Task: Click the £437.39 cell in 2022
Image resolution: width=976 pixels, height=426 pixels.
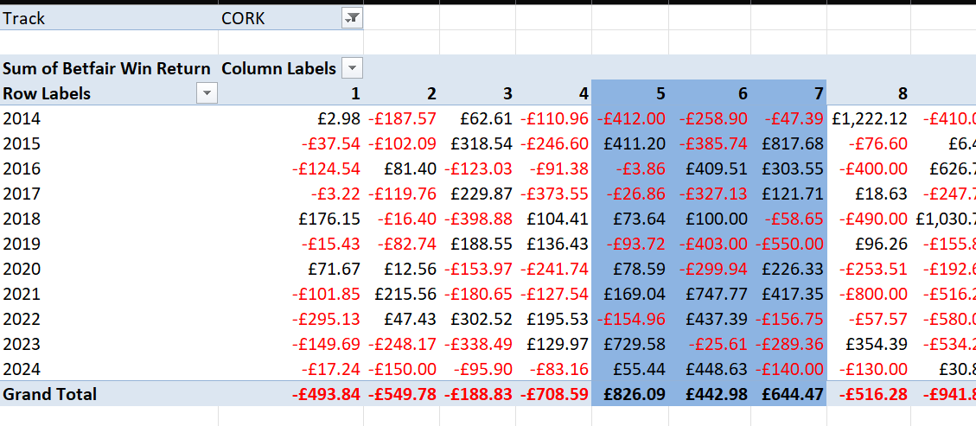Action: point(710,319)
